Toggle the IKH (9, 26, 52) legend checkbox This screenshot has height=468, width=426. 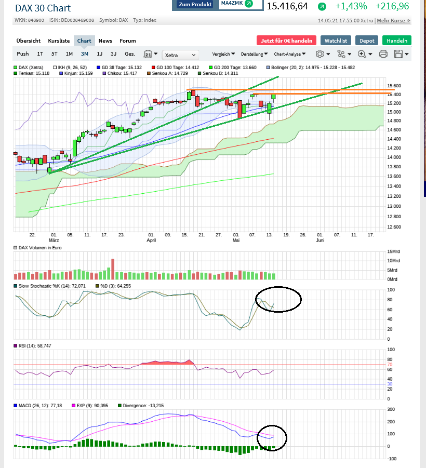click(55, 67)
